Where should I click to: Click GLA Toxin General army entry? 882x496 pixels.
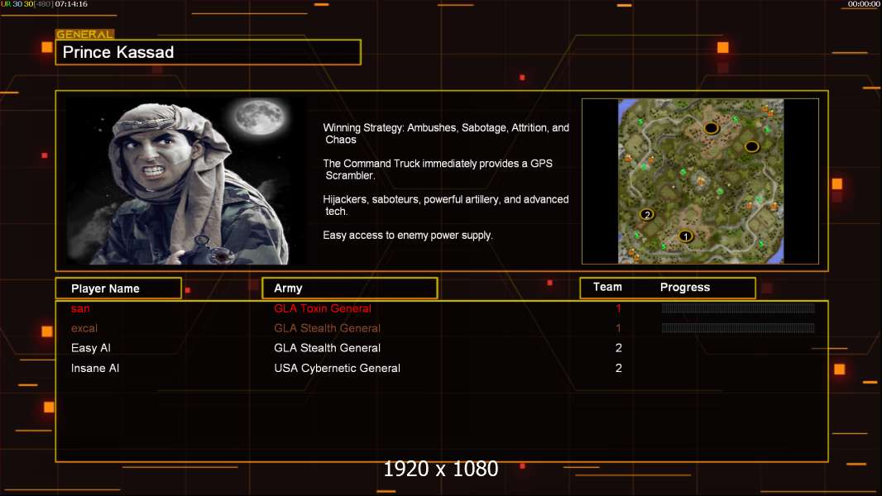(323, 308)
